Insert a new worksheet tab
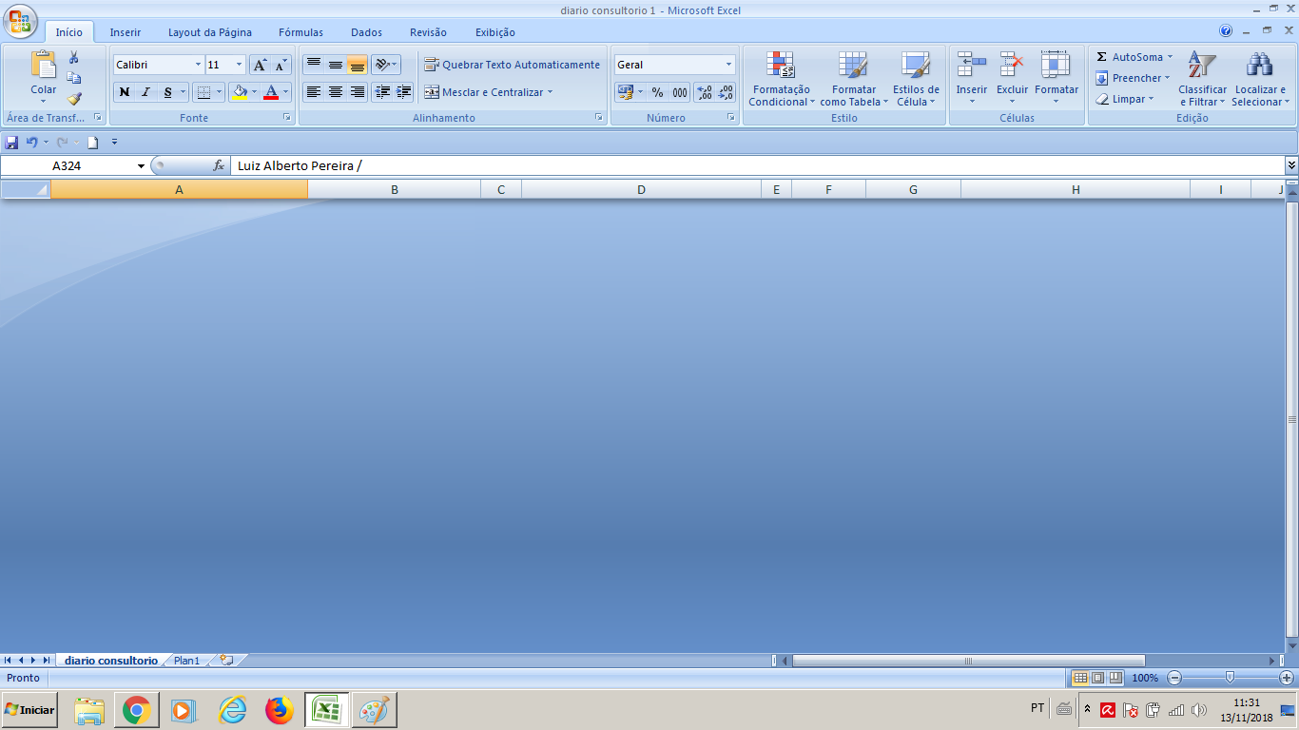The height and width of the screenshot is (730, 1299). coord(226,660)
